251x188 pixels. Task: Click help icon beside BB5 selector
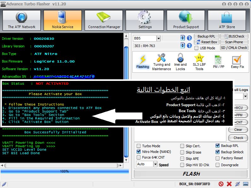click(189, 38)
